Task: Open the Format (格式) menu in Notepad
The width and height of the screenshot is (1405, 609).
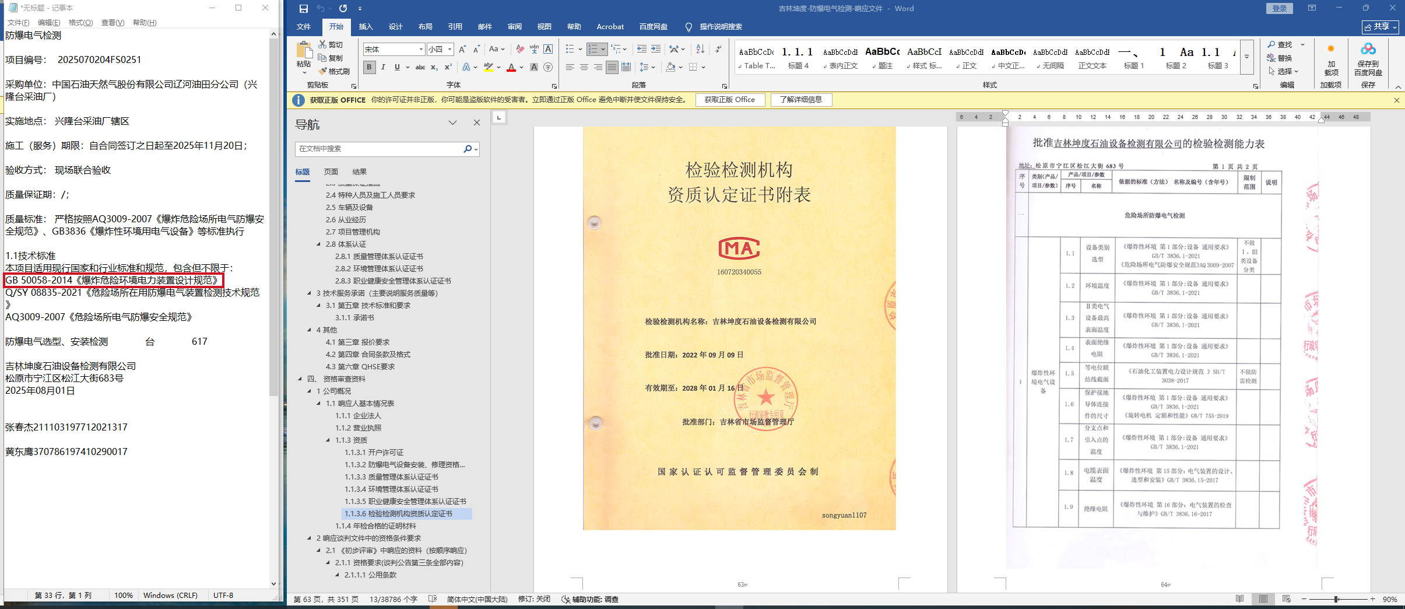Action: (80, 23)
